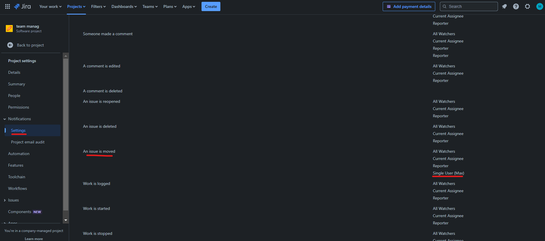Click Reporter for issue reopened
Viewport: 545px width, 241px height.
440,116
